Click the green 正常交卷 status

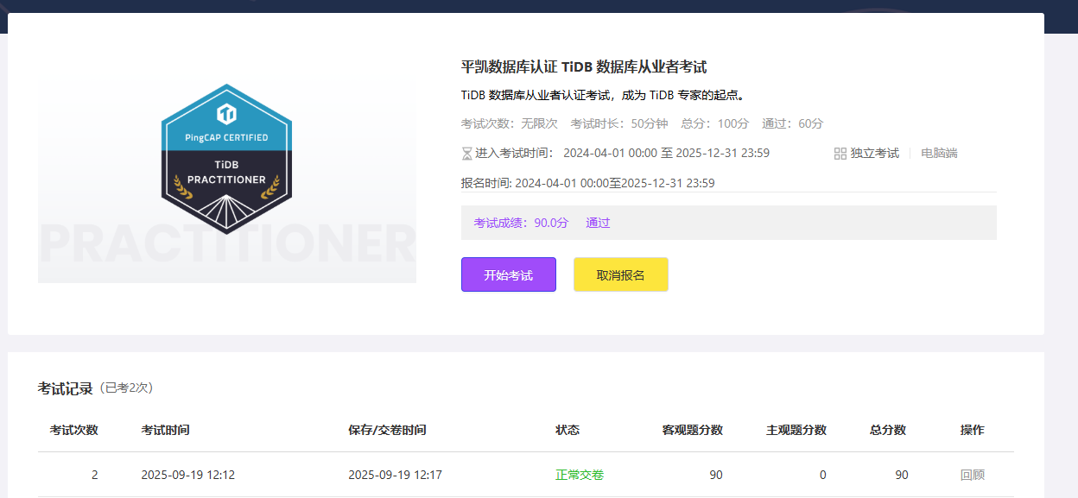(x=580, y=475)
